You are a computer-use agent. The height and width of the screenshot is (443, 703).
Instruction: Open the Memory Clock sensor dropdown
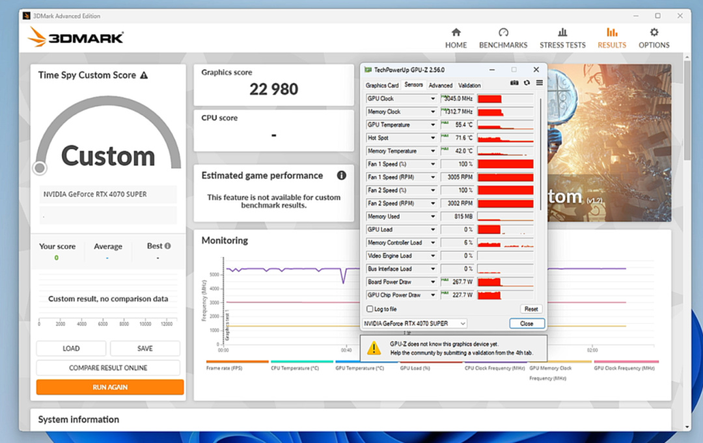[433, 111]
